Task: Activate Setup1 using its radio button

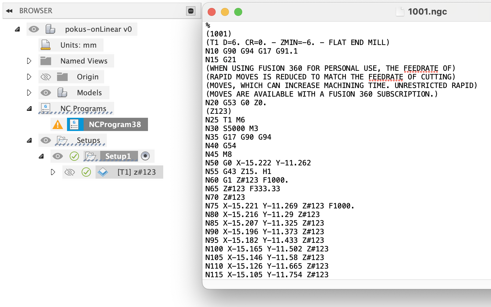Action: pyautogui.click(x=145, y=156)
